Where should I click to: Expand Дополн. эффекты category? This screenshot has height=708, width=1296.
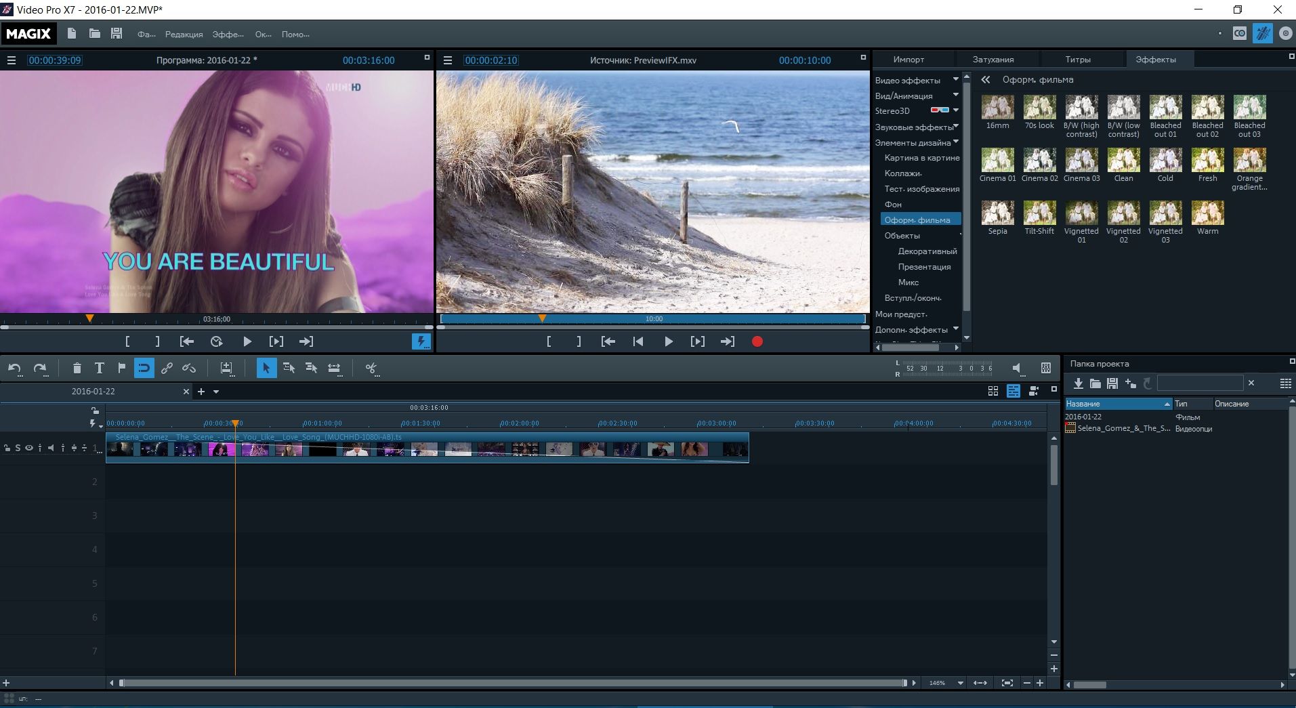tap(956, 329)
